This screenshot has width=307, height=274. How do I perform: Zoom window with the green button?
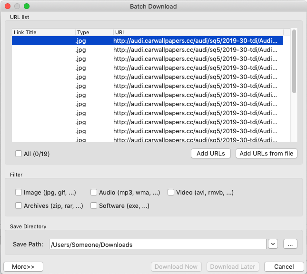[27, 6]
